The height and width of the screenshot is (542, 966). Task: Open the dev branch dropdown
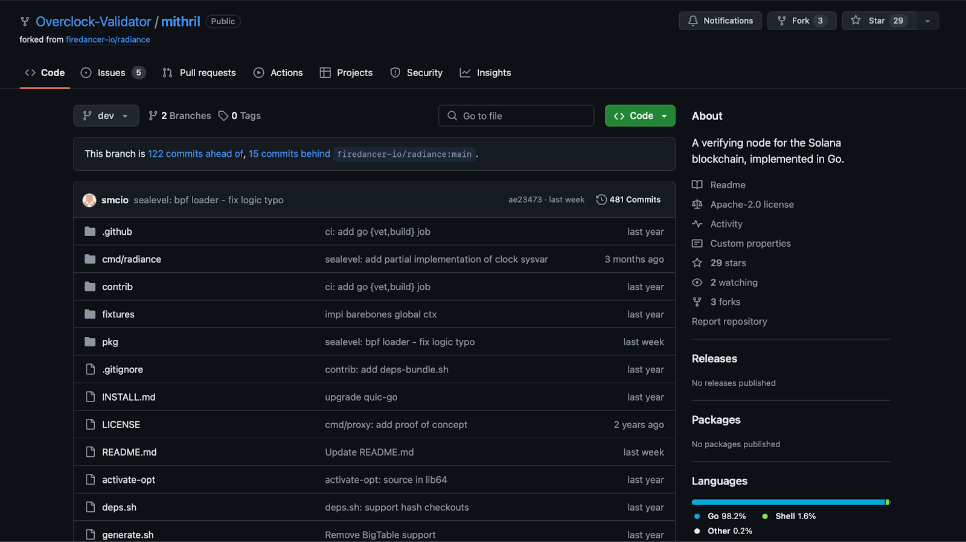[x=106, y=116]
